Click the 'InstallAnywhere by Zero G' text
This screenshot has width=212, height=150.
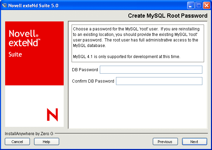29,134
